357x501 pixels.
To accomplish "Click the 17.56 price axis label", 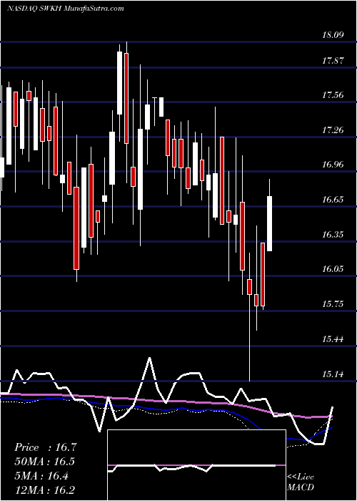I will click(x=333, y=94).
